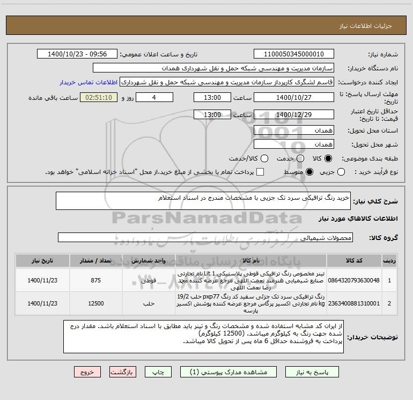This screenshot has width=413, height=400.
Task: Click the گروه کالا field محصولات شیمیائی
Action: click(x=205, y=237)
